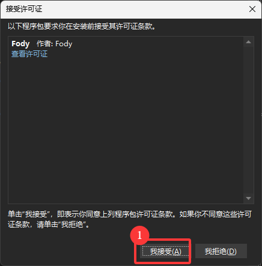
Task: Click the 作者: Fody author label
Action: pos(54,44)
